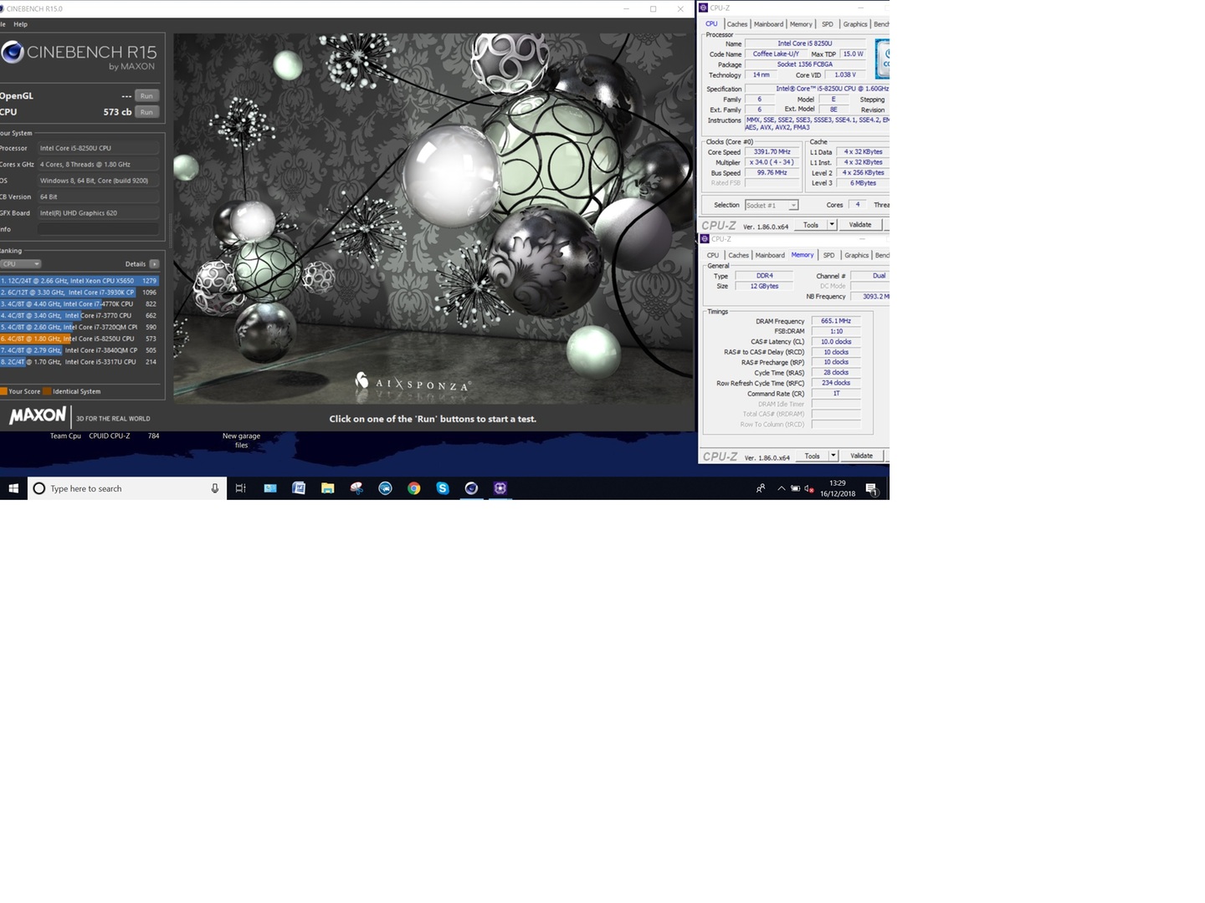The height and width of the screenshot is (903, 1205).
Task: Click the volume speaker icon in tray
Action: click(809, 488)
